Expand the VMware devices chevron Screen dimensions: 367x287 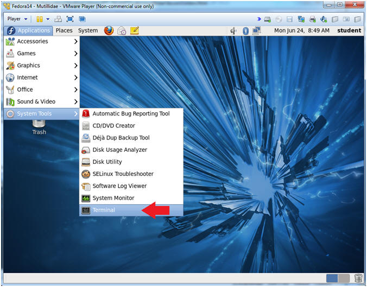pos(259,19)
